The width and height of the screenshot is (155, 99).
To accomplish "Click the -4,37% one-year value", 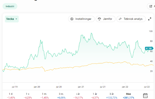I will pos(95,98).
